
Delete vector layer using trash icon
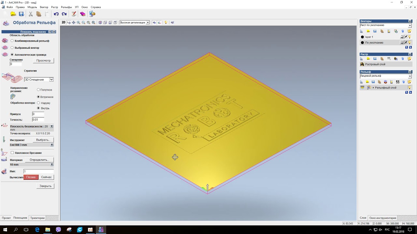[x=403, y=31]
